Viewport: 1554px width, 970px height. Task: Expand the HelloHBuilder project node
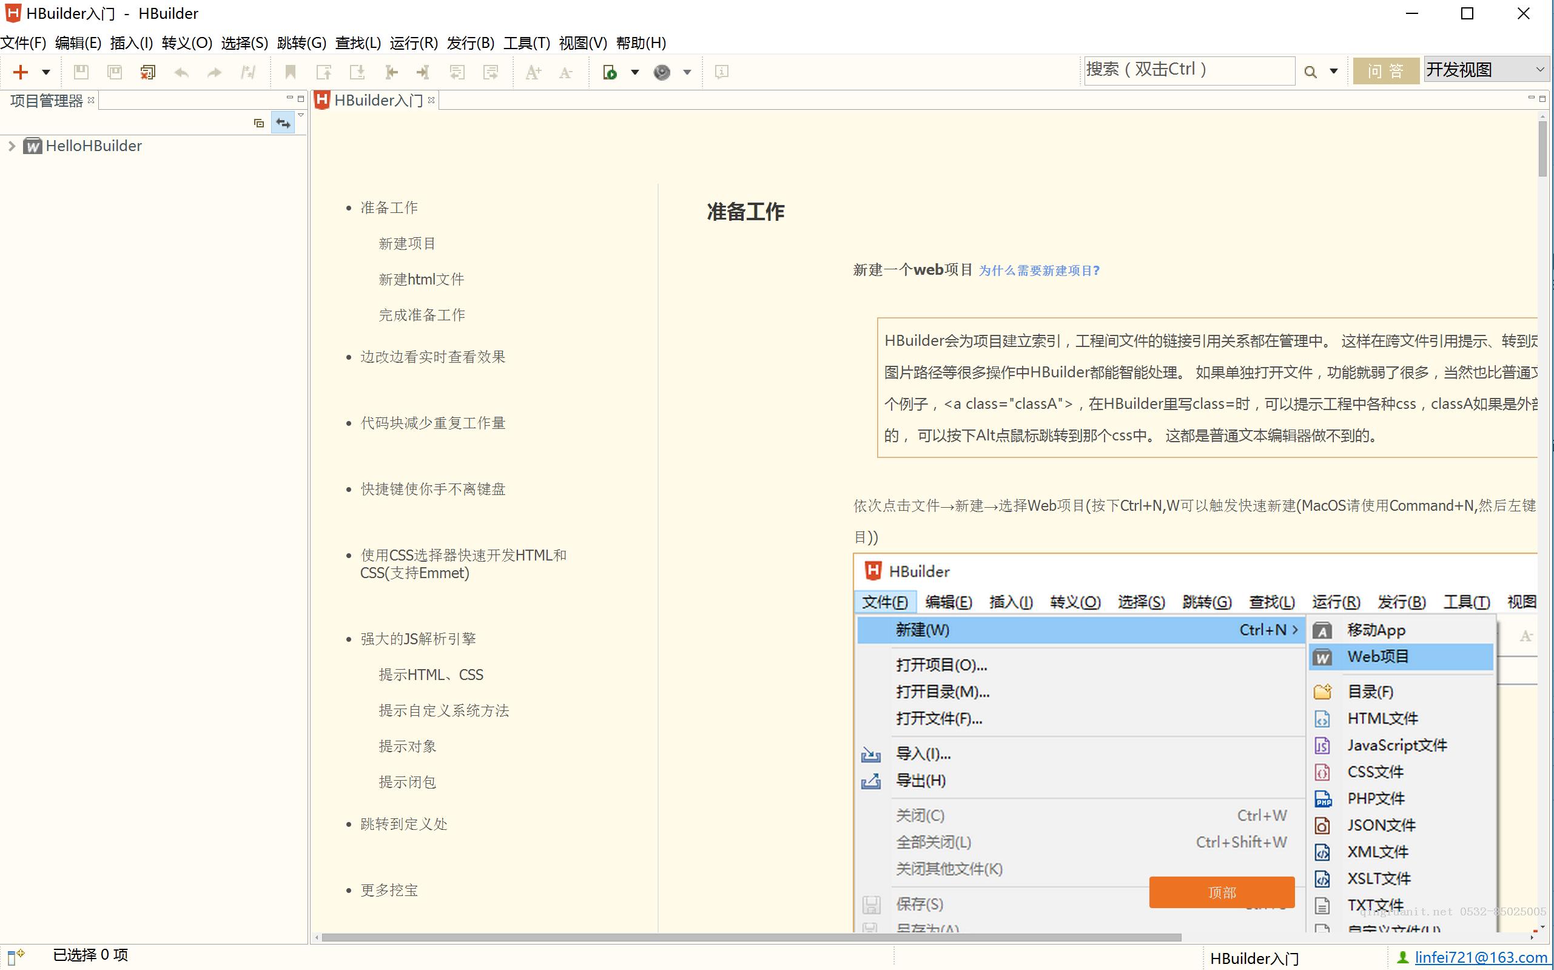click(x=11, y=146)
